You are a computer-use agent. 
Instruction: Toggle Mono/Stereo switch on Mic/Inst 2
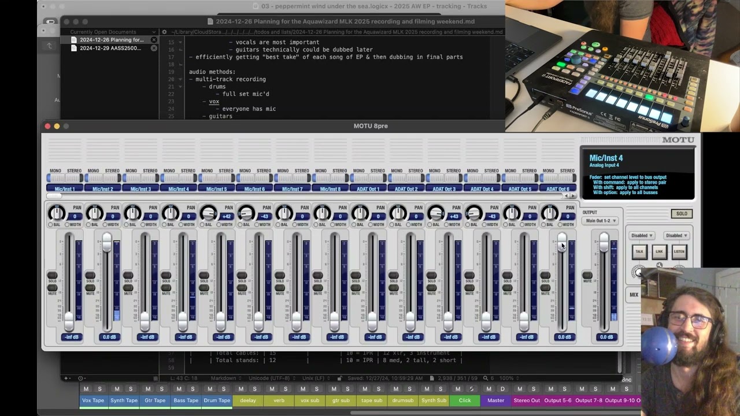click(x=102, y=178)
